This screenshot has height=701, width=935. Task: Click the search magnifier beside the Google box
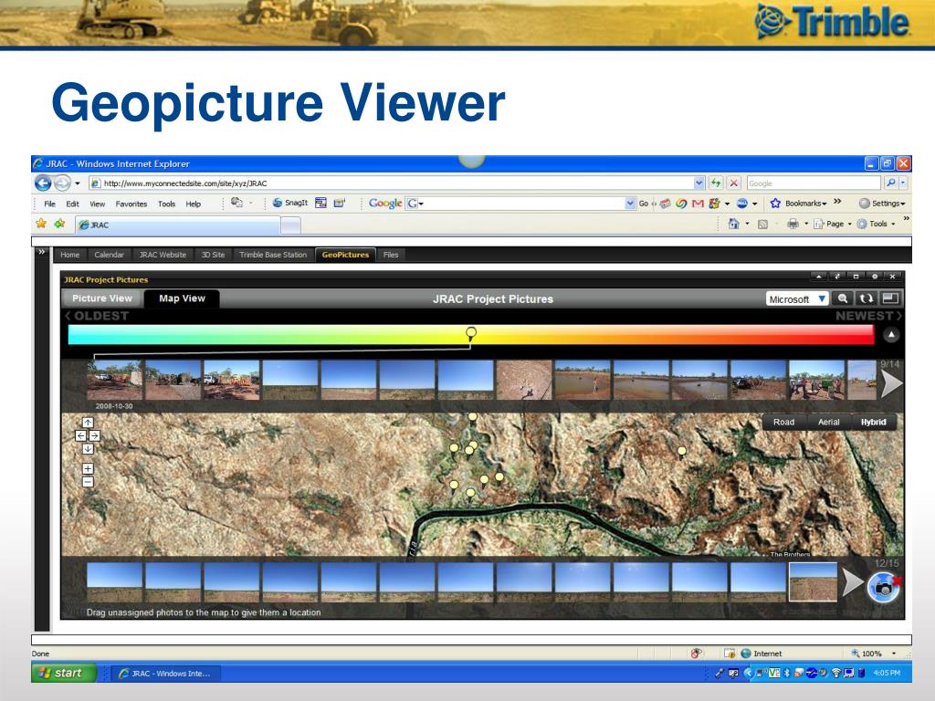tap(890, 183)
